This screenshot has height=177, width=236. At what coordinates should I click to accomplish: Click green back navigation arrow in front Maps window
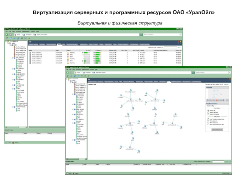click(68, 73)
